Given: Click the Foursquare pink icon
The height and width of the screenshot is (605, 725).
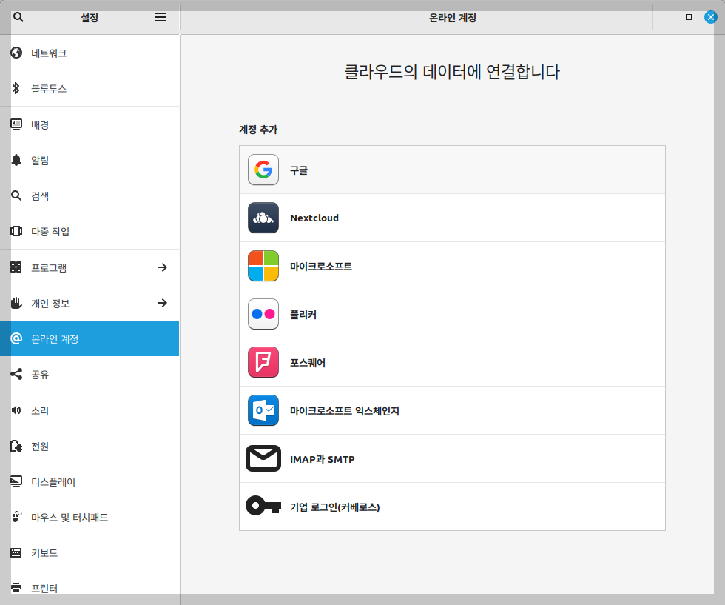Looking at the screenshot, I should [263, 362].
